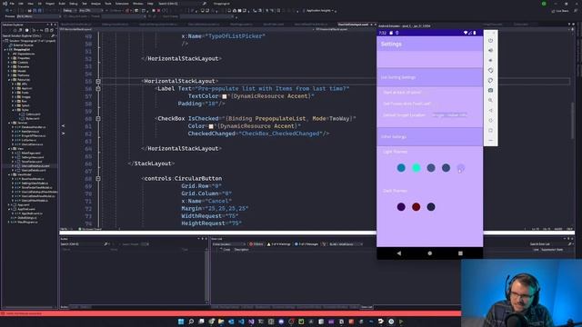Viewport: 582px width, 327px height.
Task: Open the Debug menu
Action: (73, 4)
